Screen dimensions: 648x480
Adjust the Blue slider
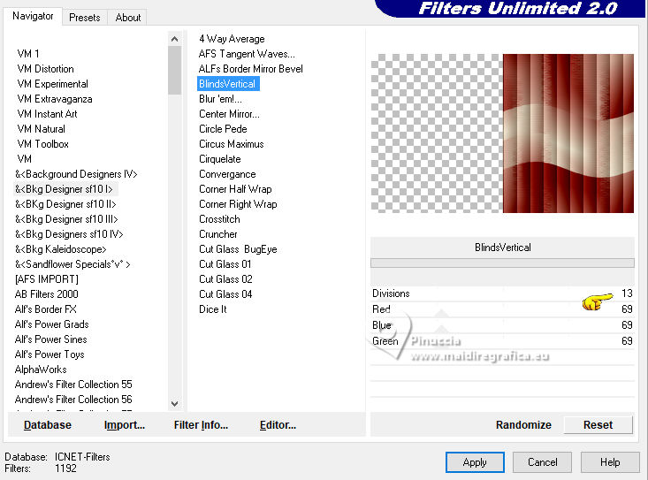point(502,325)
